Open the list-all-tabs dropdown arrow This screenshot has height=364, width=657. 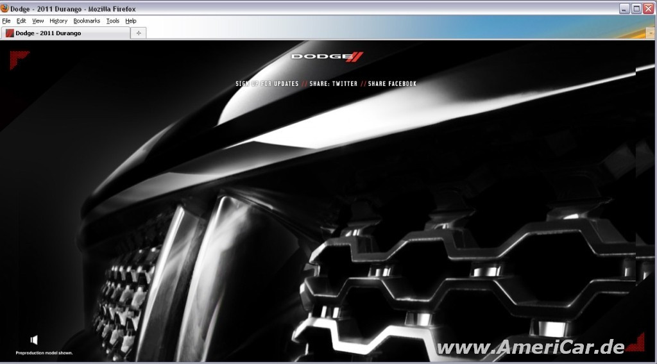click(650, 32)
